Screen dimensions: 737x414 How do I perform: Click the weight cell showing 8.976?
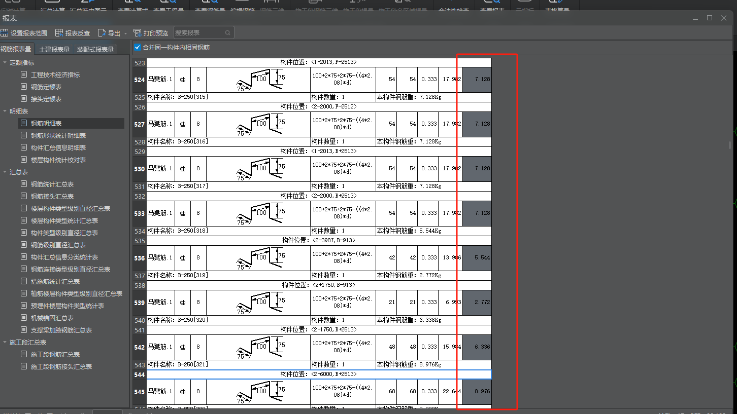coord(477,392)
